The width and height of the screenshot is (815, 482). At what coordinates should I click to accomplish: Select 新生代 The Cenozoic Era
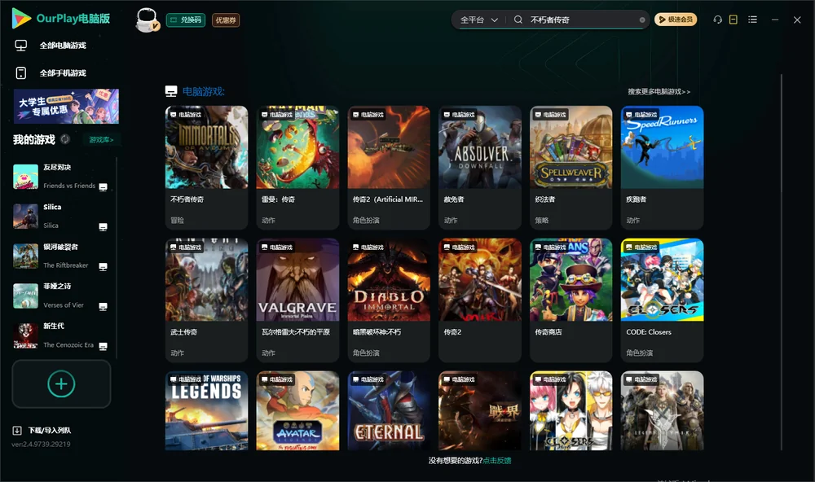tap(61, 336)
